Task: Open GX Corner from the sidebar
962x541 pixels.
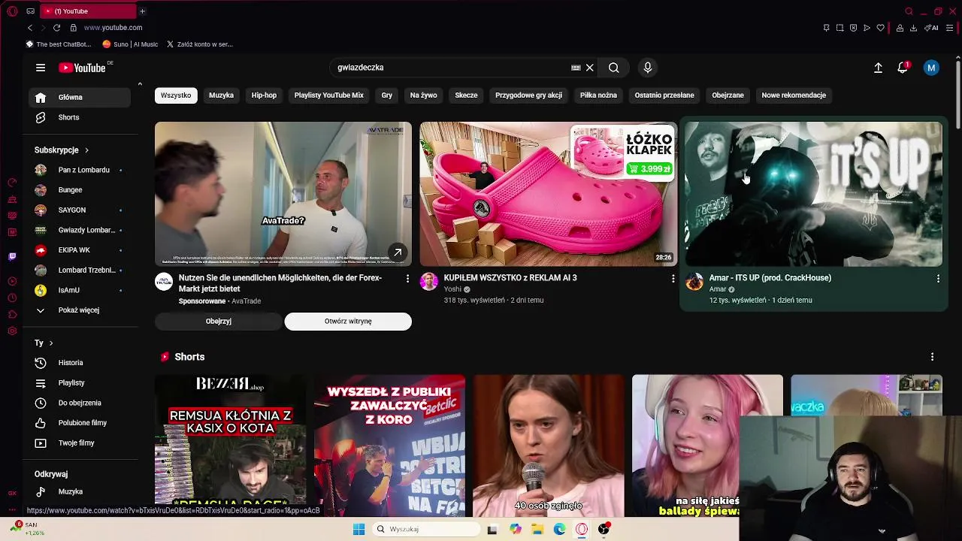Action: [12, 494]
